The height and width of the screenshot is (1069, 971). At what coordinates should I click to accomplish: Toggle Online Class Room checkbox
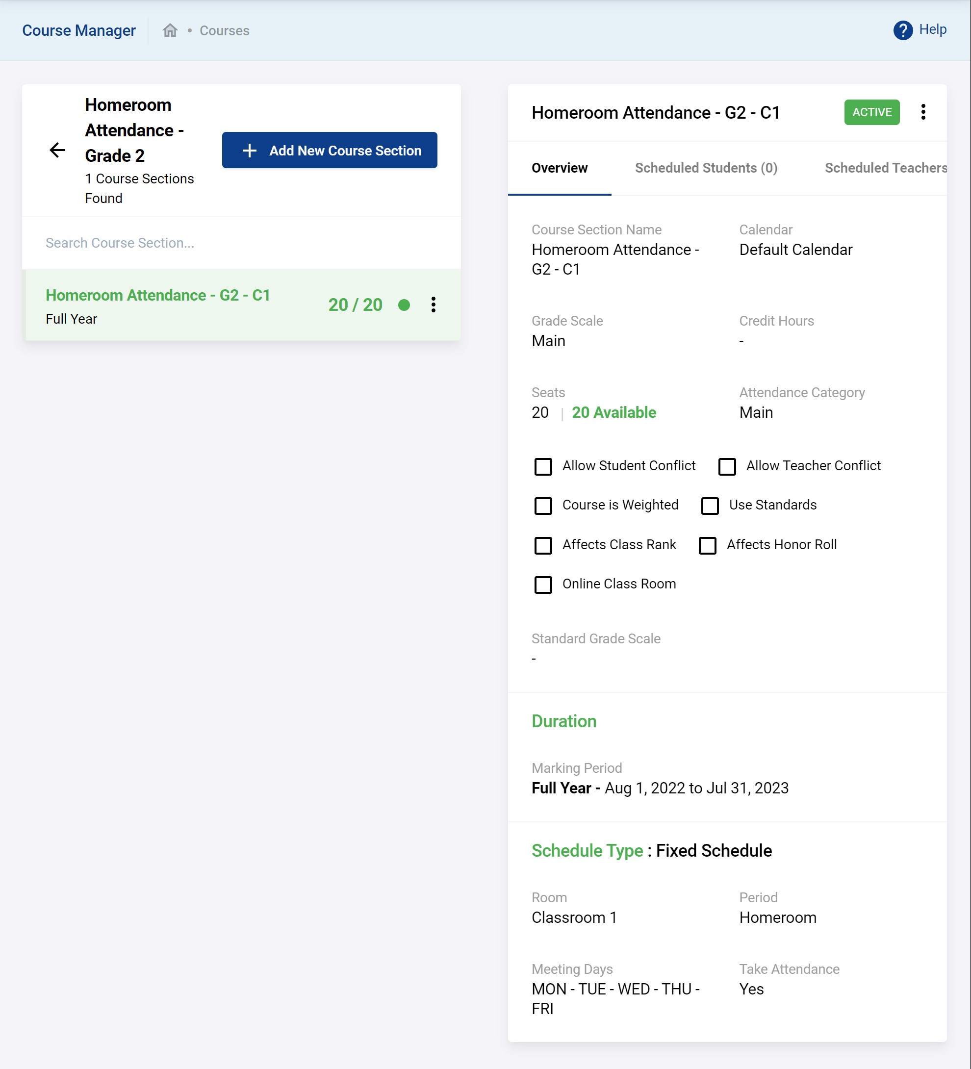coord(543,585)
